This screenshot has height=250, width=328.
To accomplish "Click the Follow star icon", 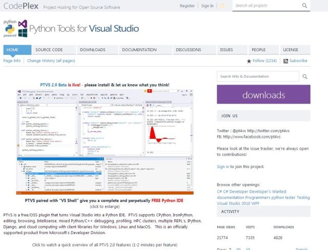I will [249, 61].
